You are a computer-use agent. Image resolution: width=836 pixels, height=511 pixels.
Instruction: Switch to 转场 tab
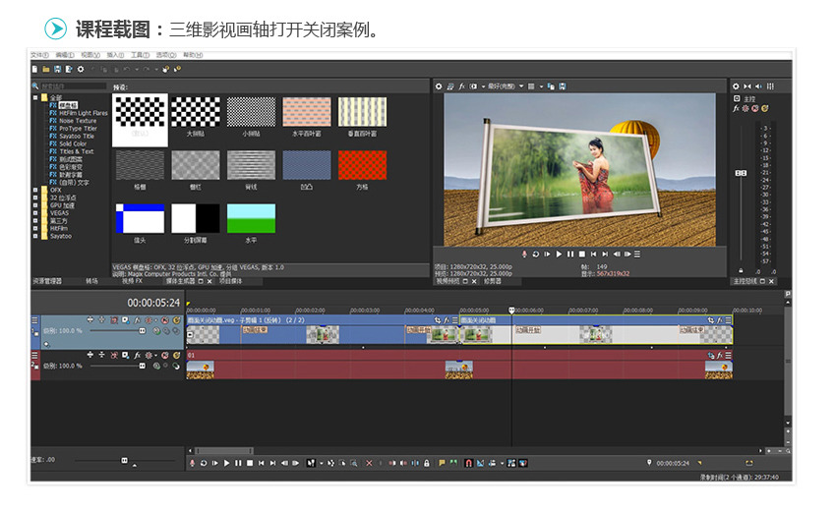91,281
